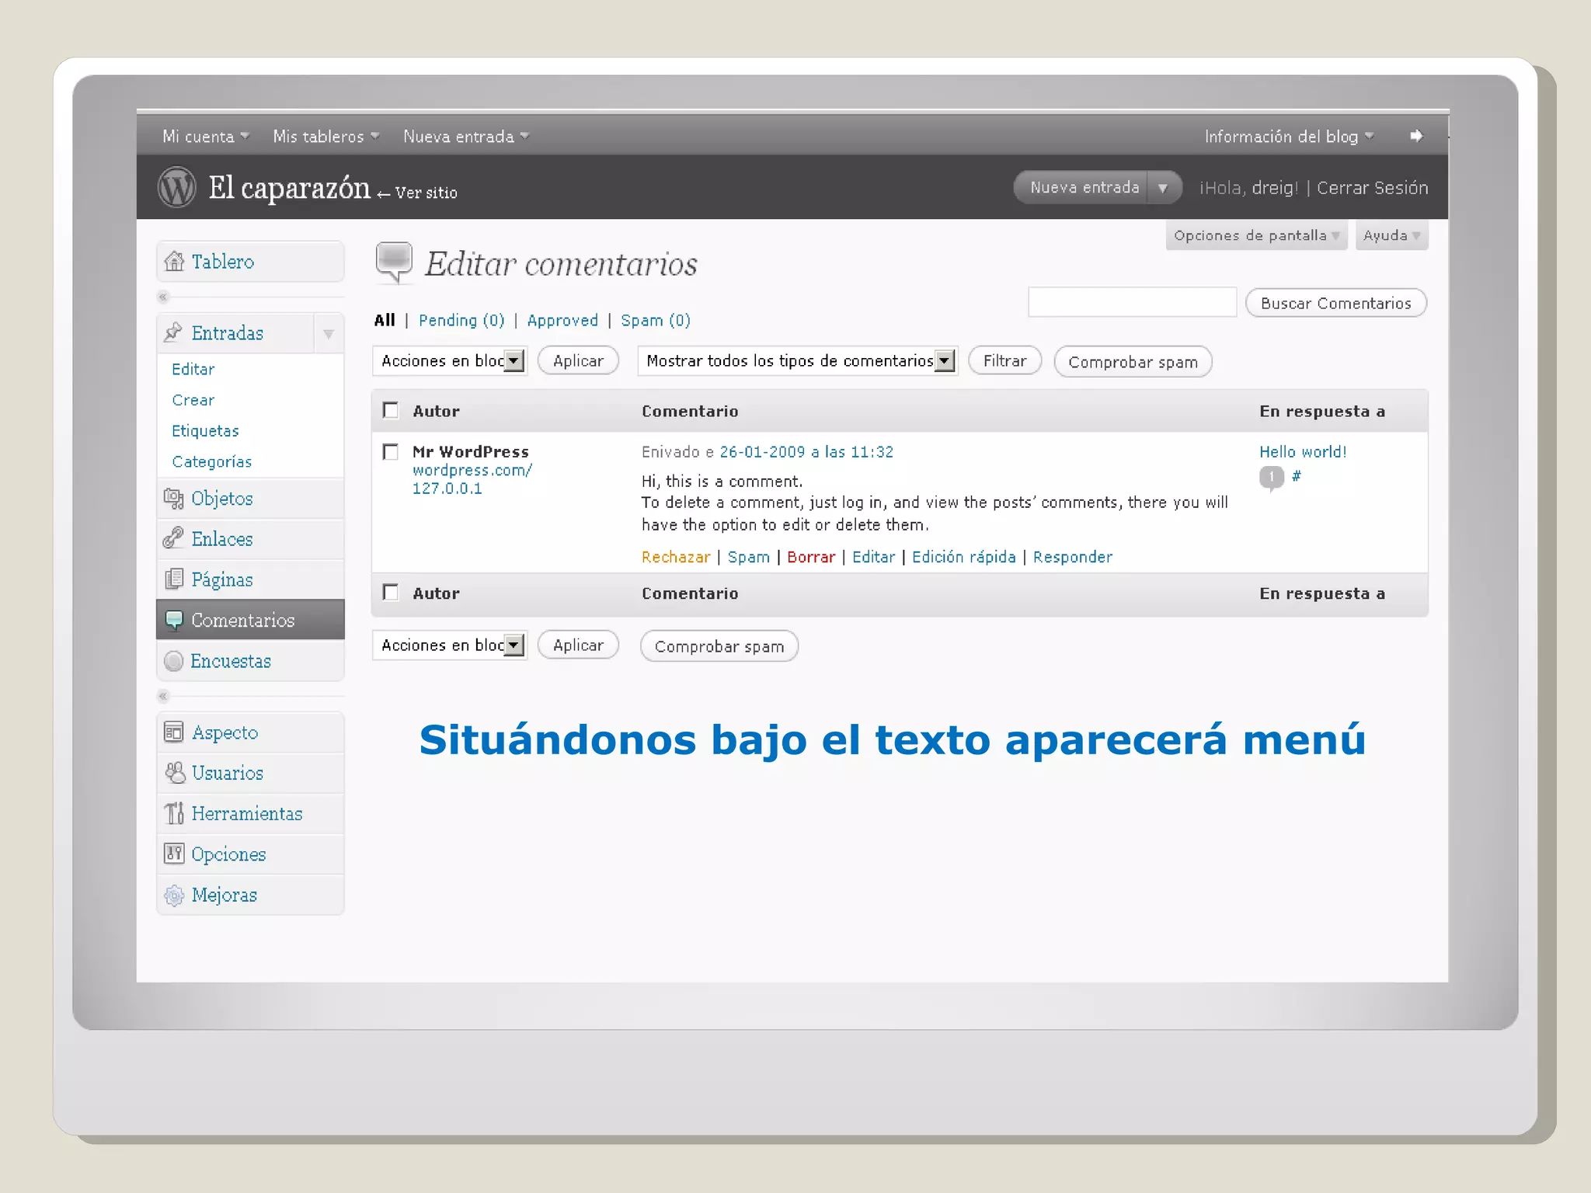Click the top Aplicar button

(578, 360)
